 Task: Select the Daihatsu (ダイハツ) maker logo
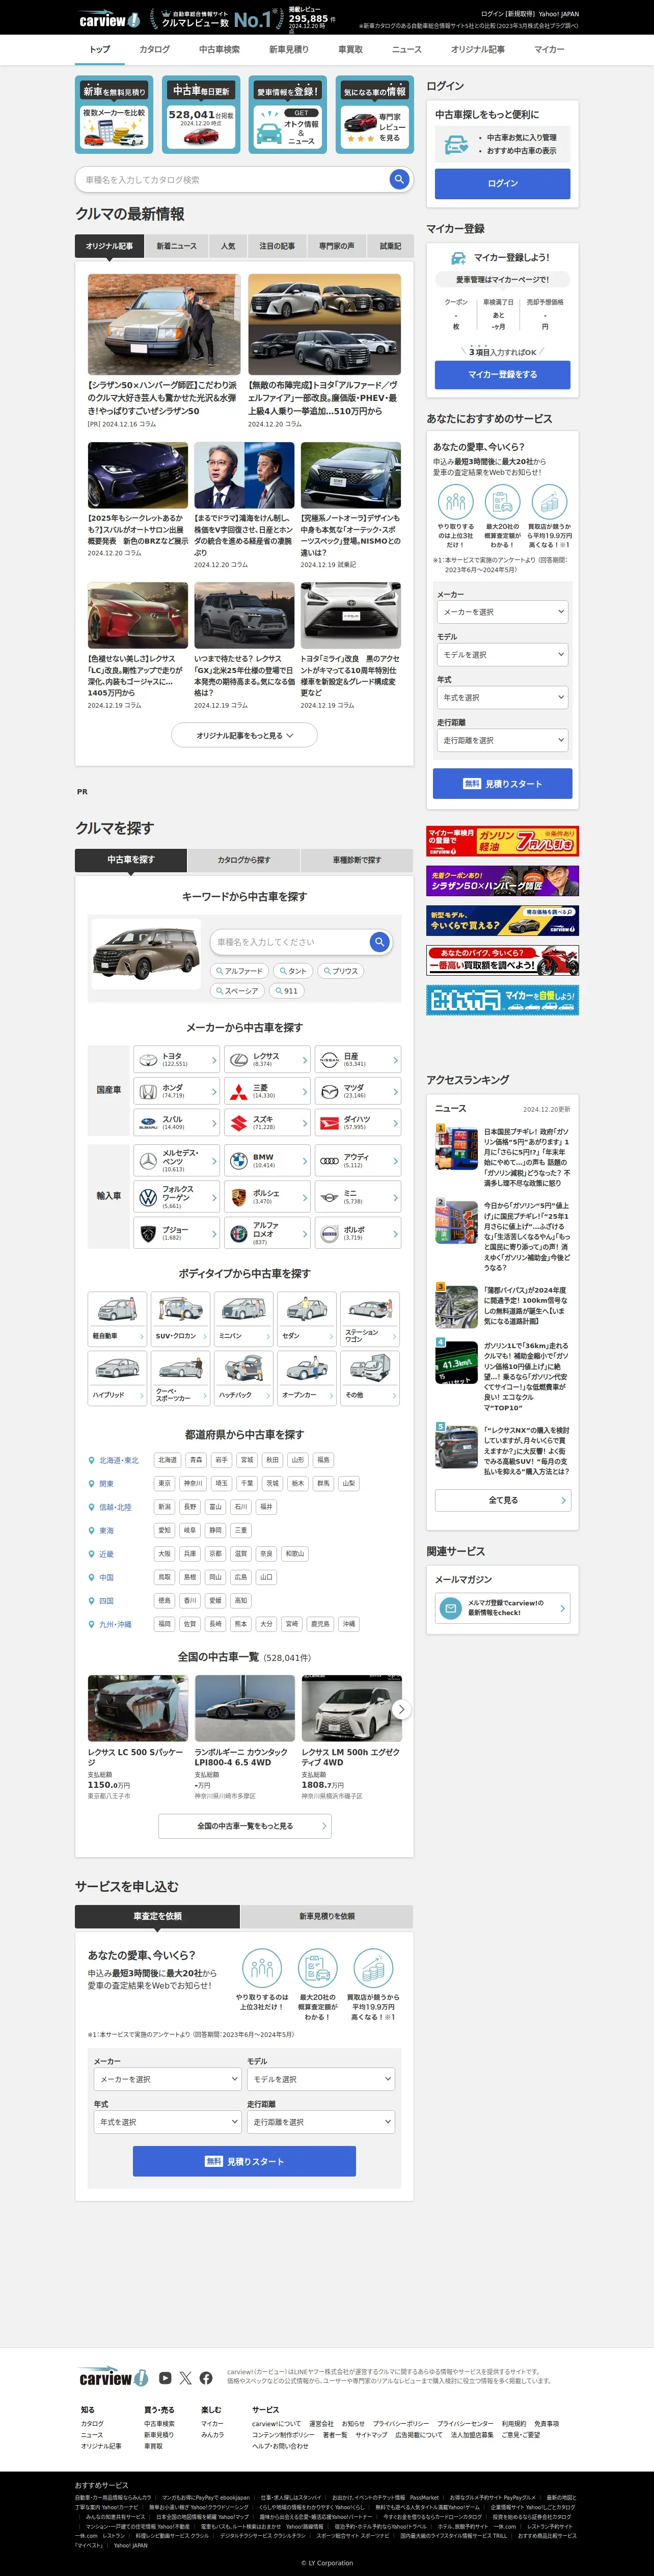click(329, 1124)
